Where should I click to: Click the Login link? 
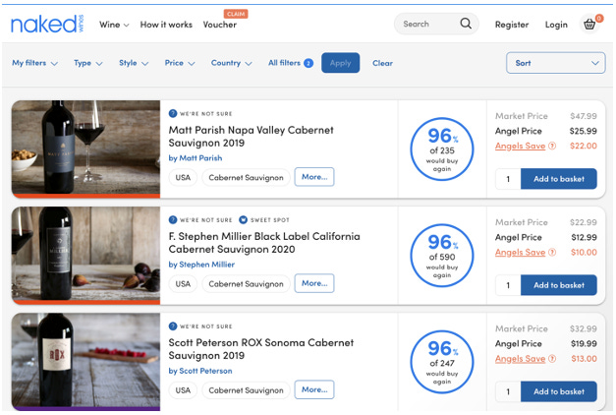pyautogui.click(x=556, y=25)
